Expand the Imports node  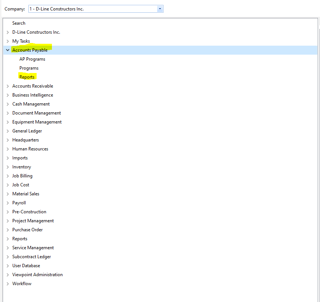point(8,158)
